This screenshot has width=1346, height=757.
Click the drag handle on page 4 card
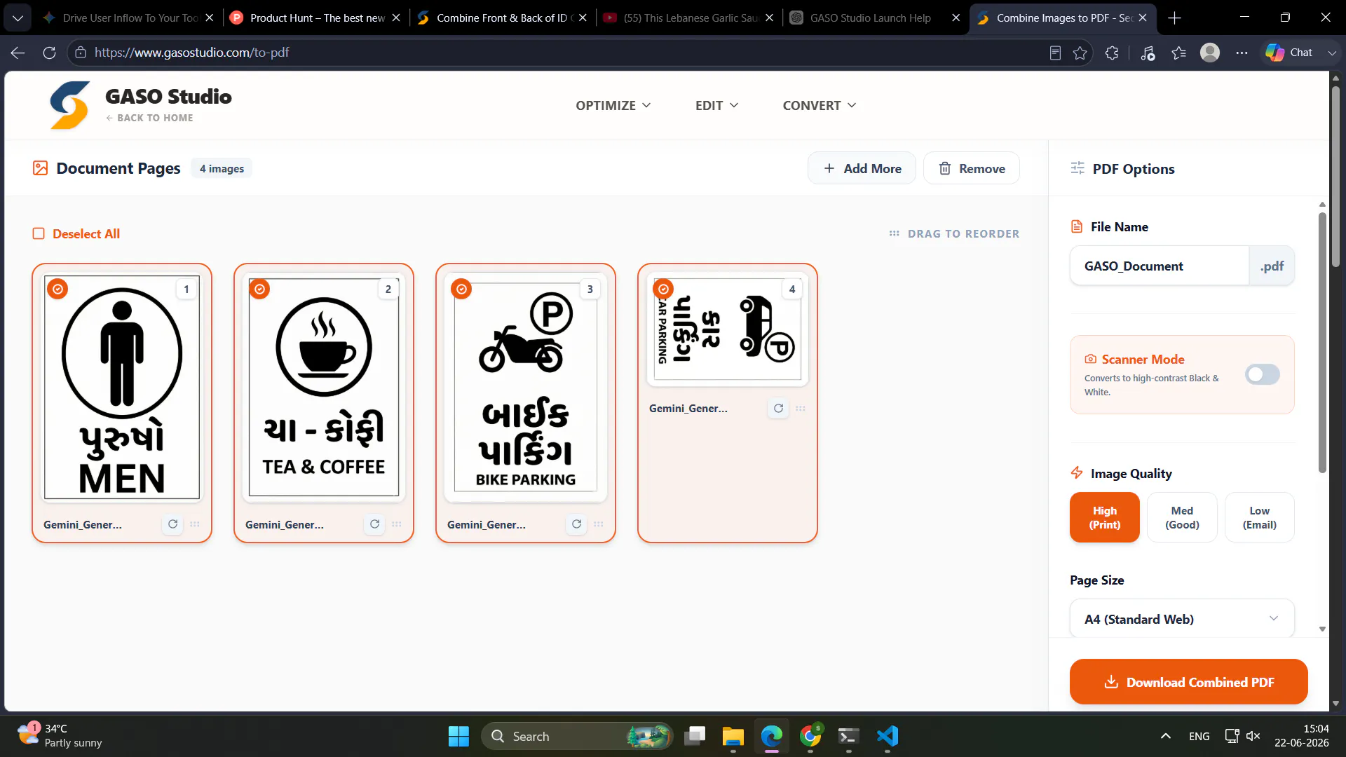coord(801,408)
